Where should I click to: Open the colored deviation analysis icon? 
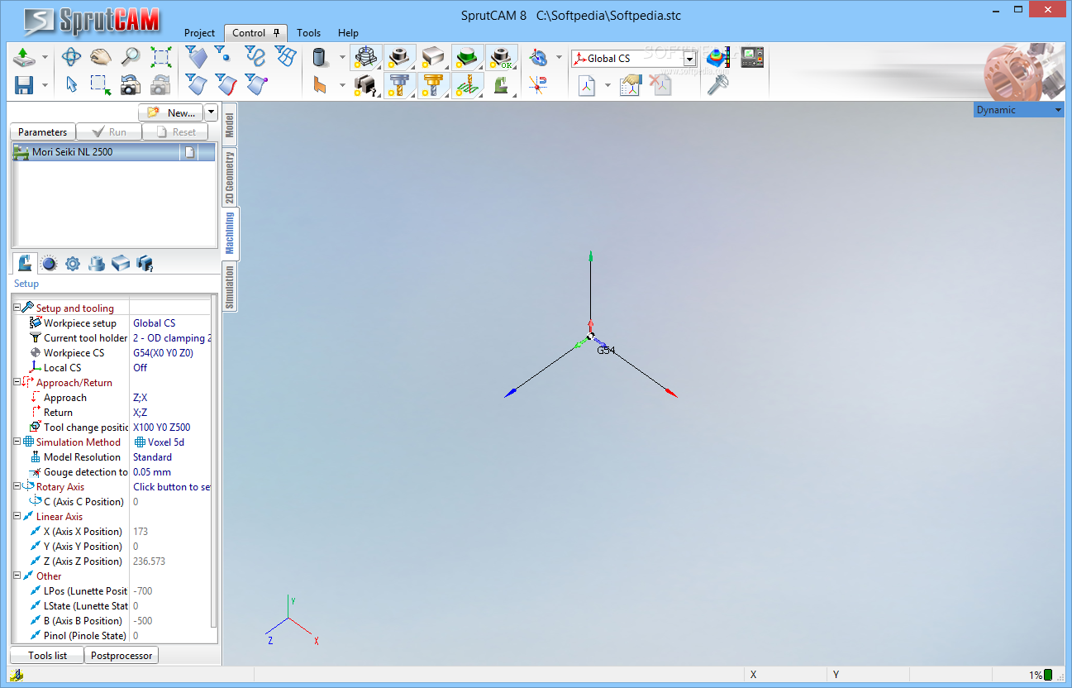(719, 57)
